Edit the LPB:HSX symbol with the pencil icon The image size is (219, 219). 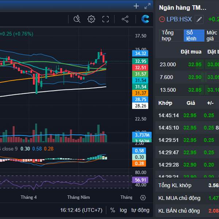tap(199, 19)
